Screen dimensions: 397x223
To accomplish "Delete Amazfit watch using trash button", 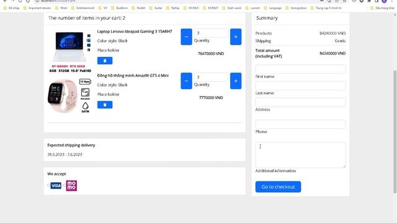I will pyautogui.click(x=105, y=105).
